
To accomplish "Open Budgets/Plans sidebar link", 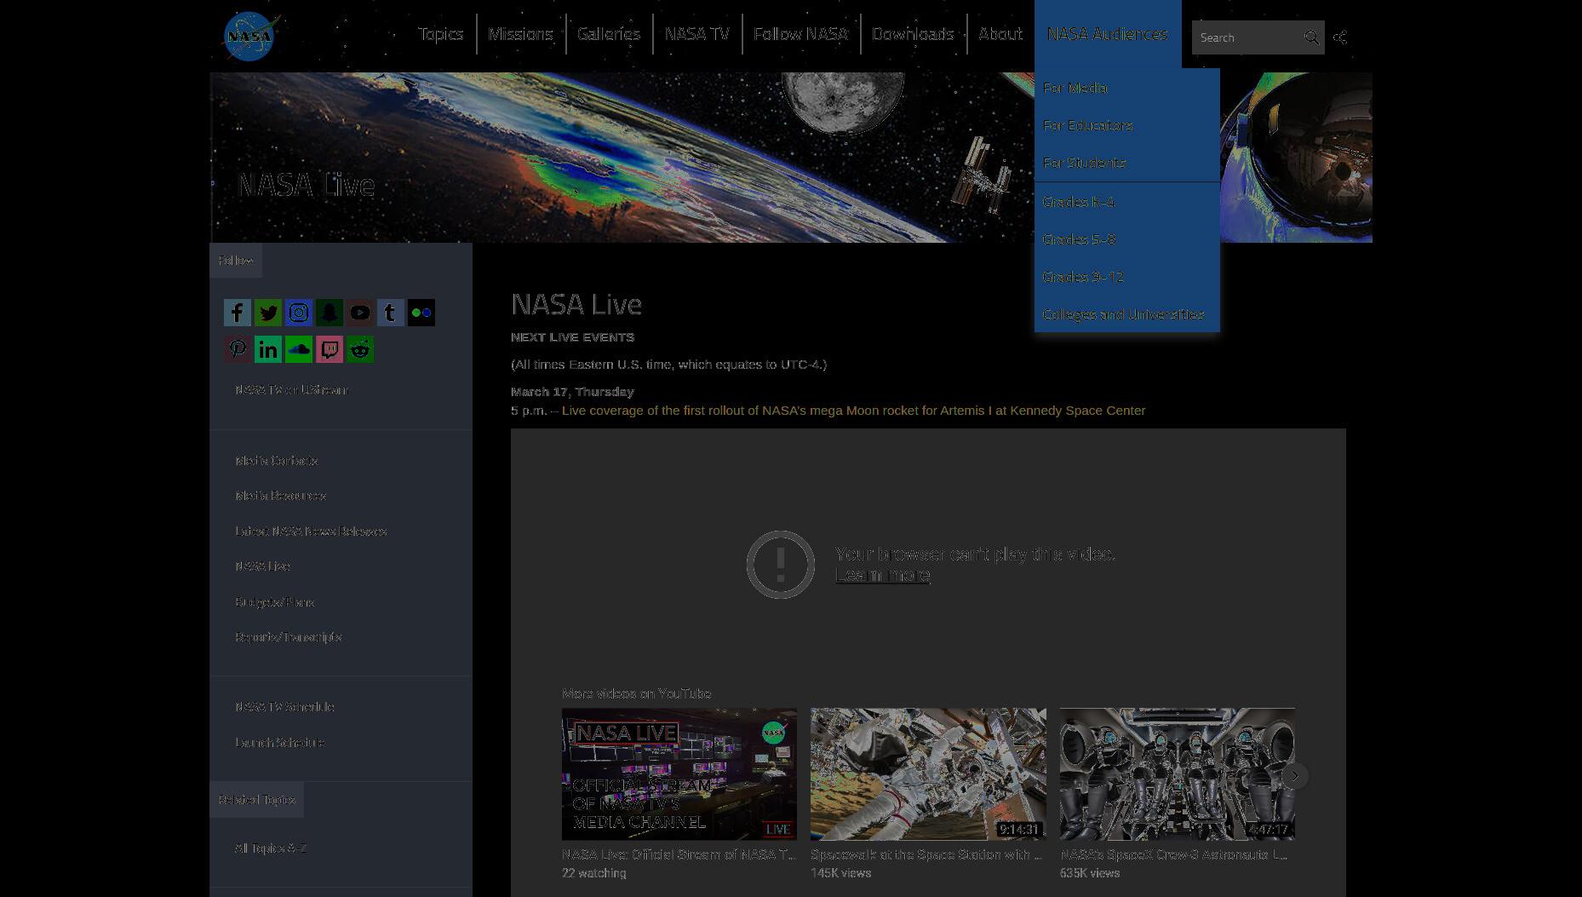I will click(274, 602).
